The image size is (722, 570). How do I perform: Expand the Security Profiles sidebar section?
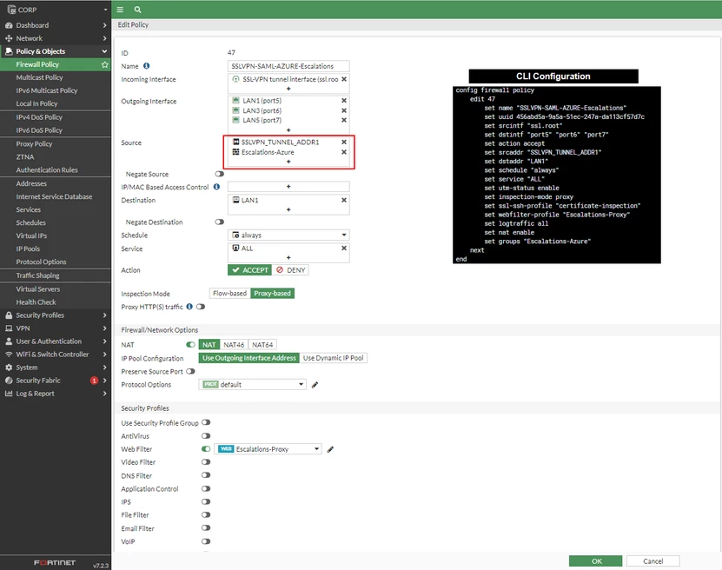pyautogui.click(x=56, y=315)
